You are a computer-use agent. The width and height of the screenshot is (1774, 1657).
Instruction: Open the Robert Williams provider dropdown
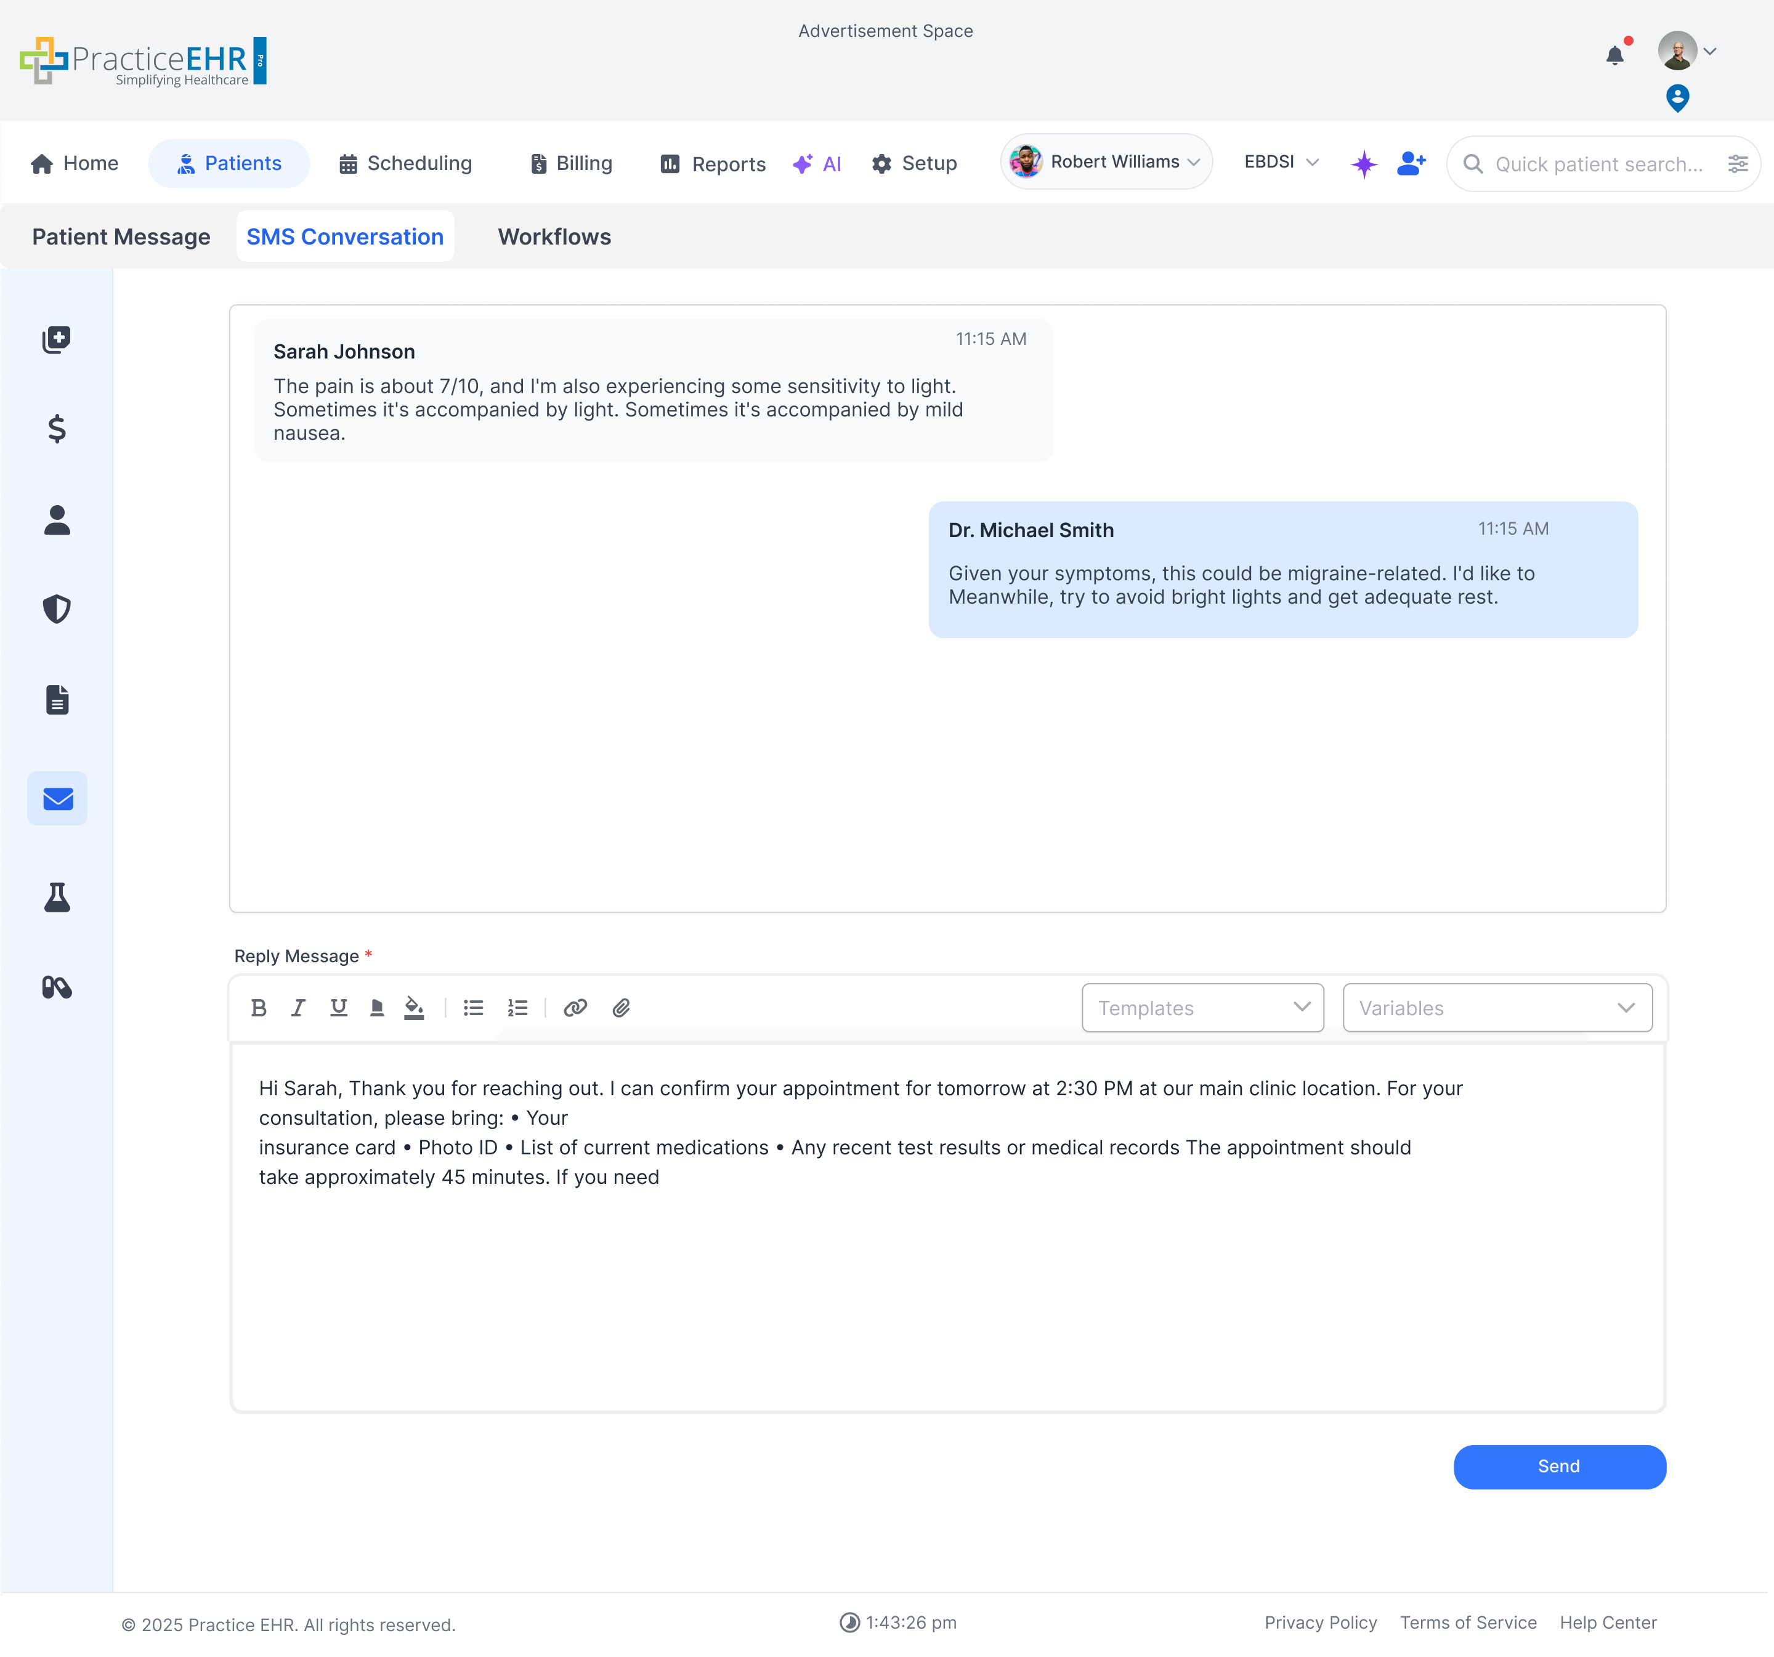1106,161
